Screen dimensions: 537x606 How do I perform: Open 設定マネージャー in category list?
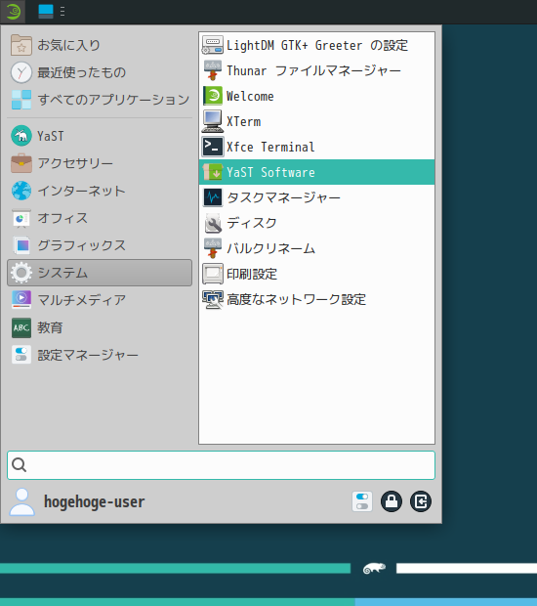100,355
